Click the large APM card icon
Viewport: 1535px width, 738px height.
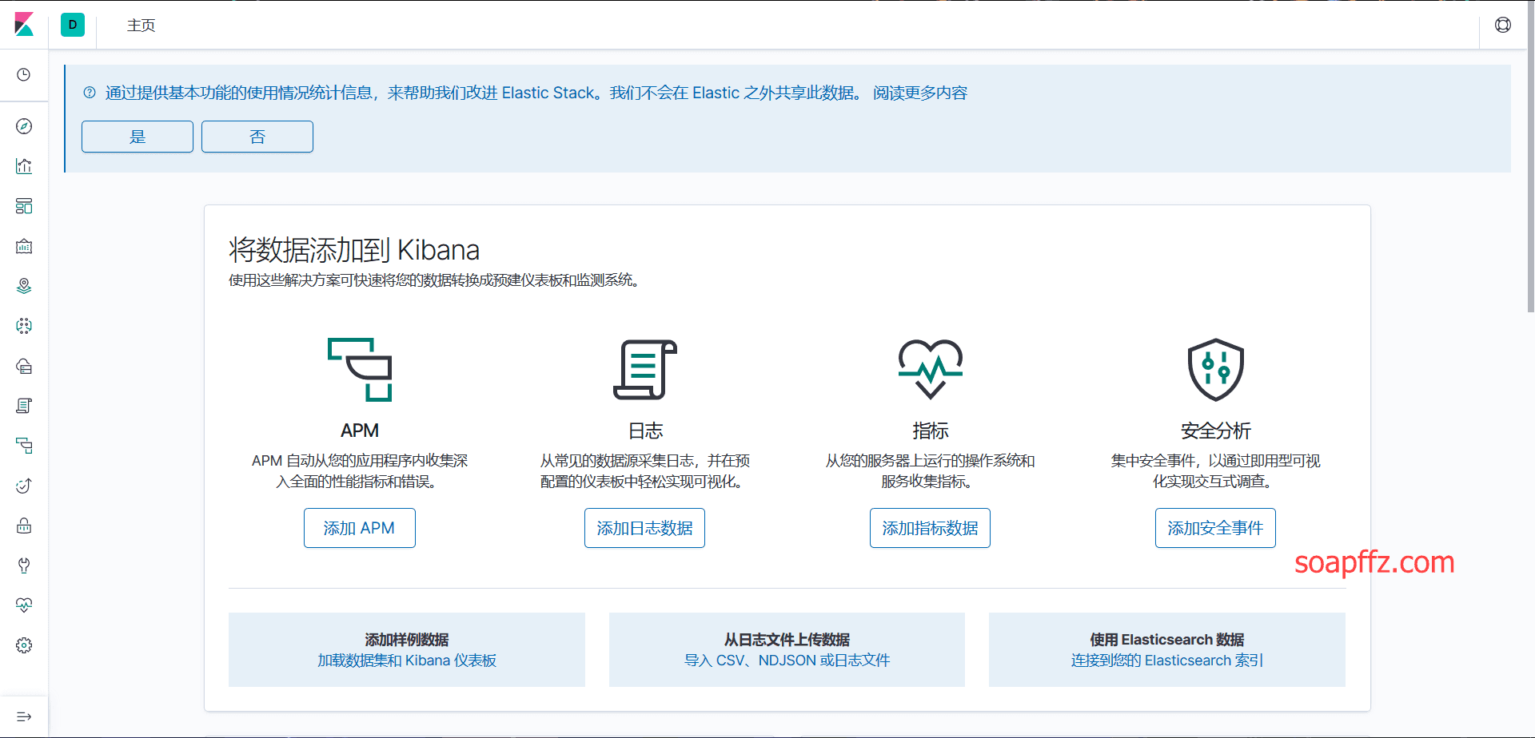coord(360,369)
